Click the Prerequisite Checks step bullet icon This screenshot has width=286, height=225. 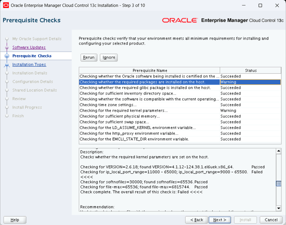[7, 56]
